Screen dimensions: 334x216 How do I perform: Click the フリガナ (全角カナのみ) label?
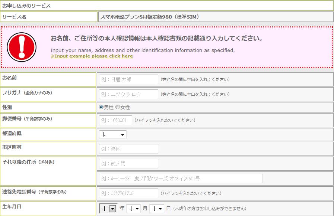tap(27, 93)
